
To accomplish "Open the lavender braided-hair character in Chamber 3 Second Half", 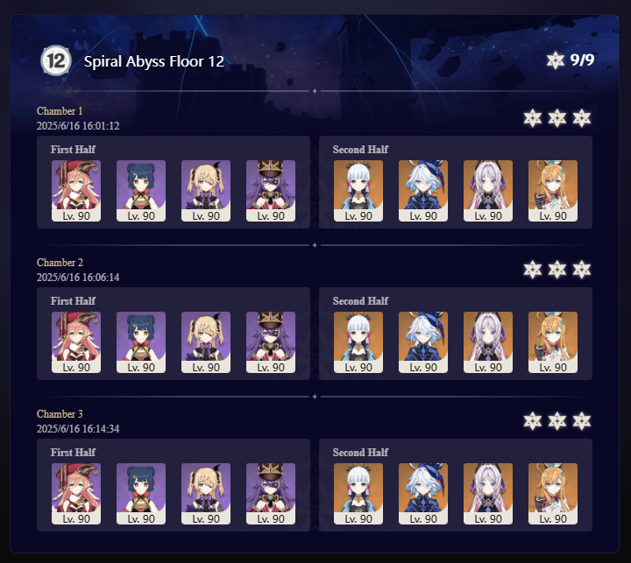I will pyautogui.click(x=488, y=494).
